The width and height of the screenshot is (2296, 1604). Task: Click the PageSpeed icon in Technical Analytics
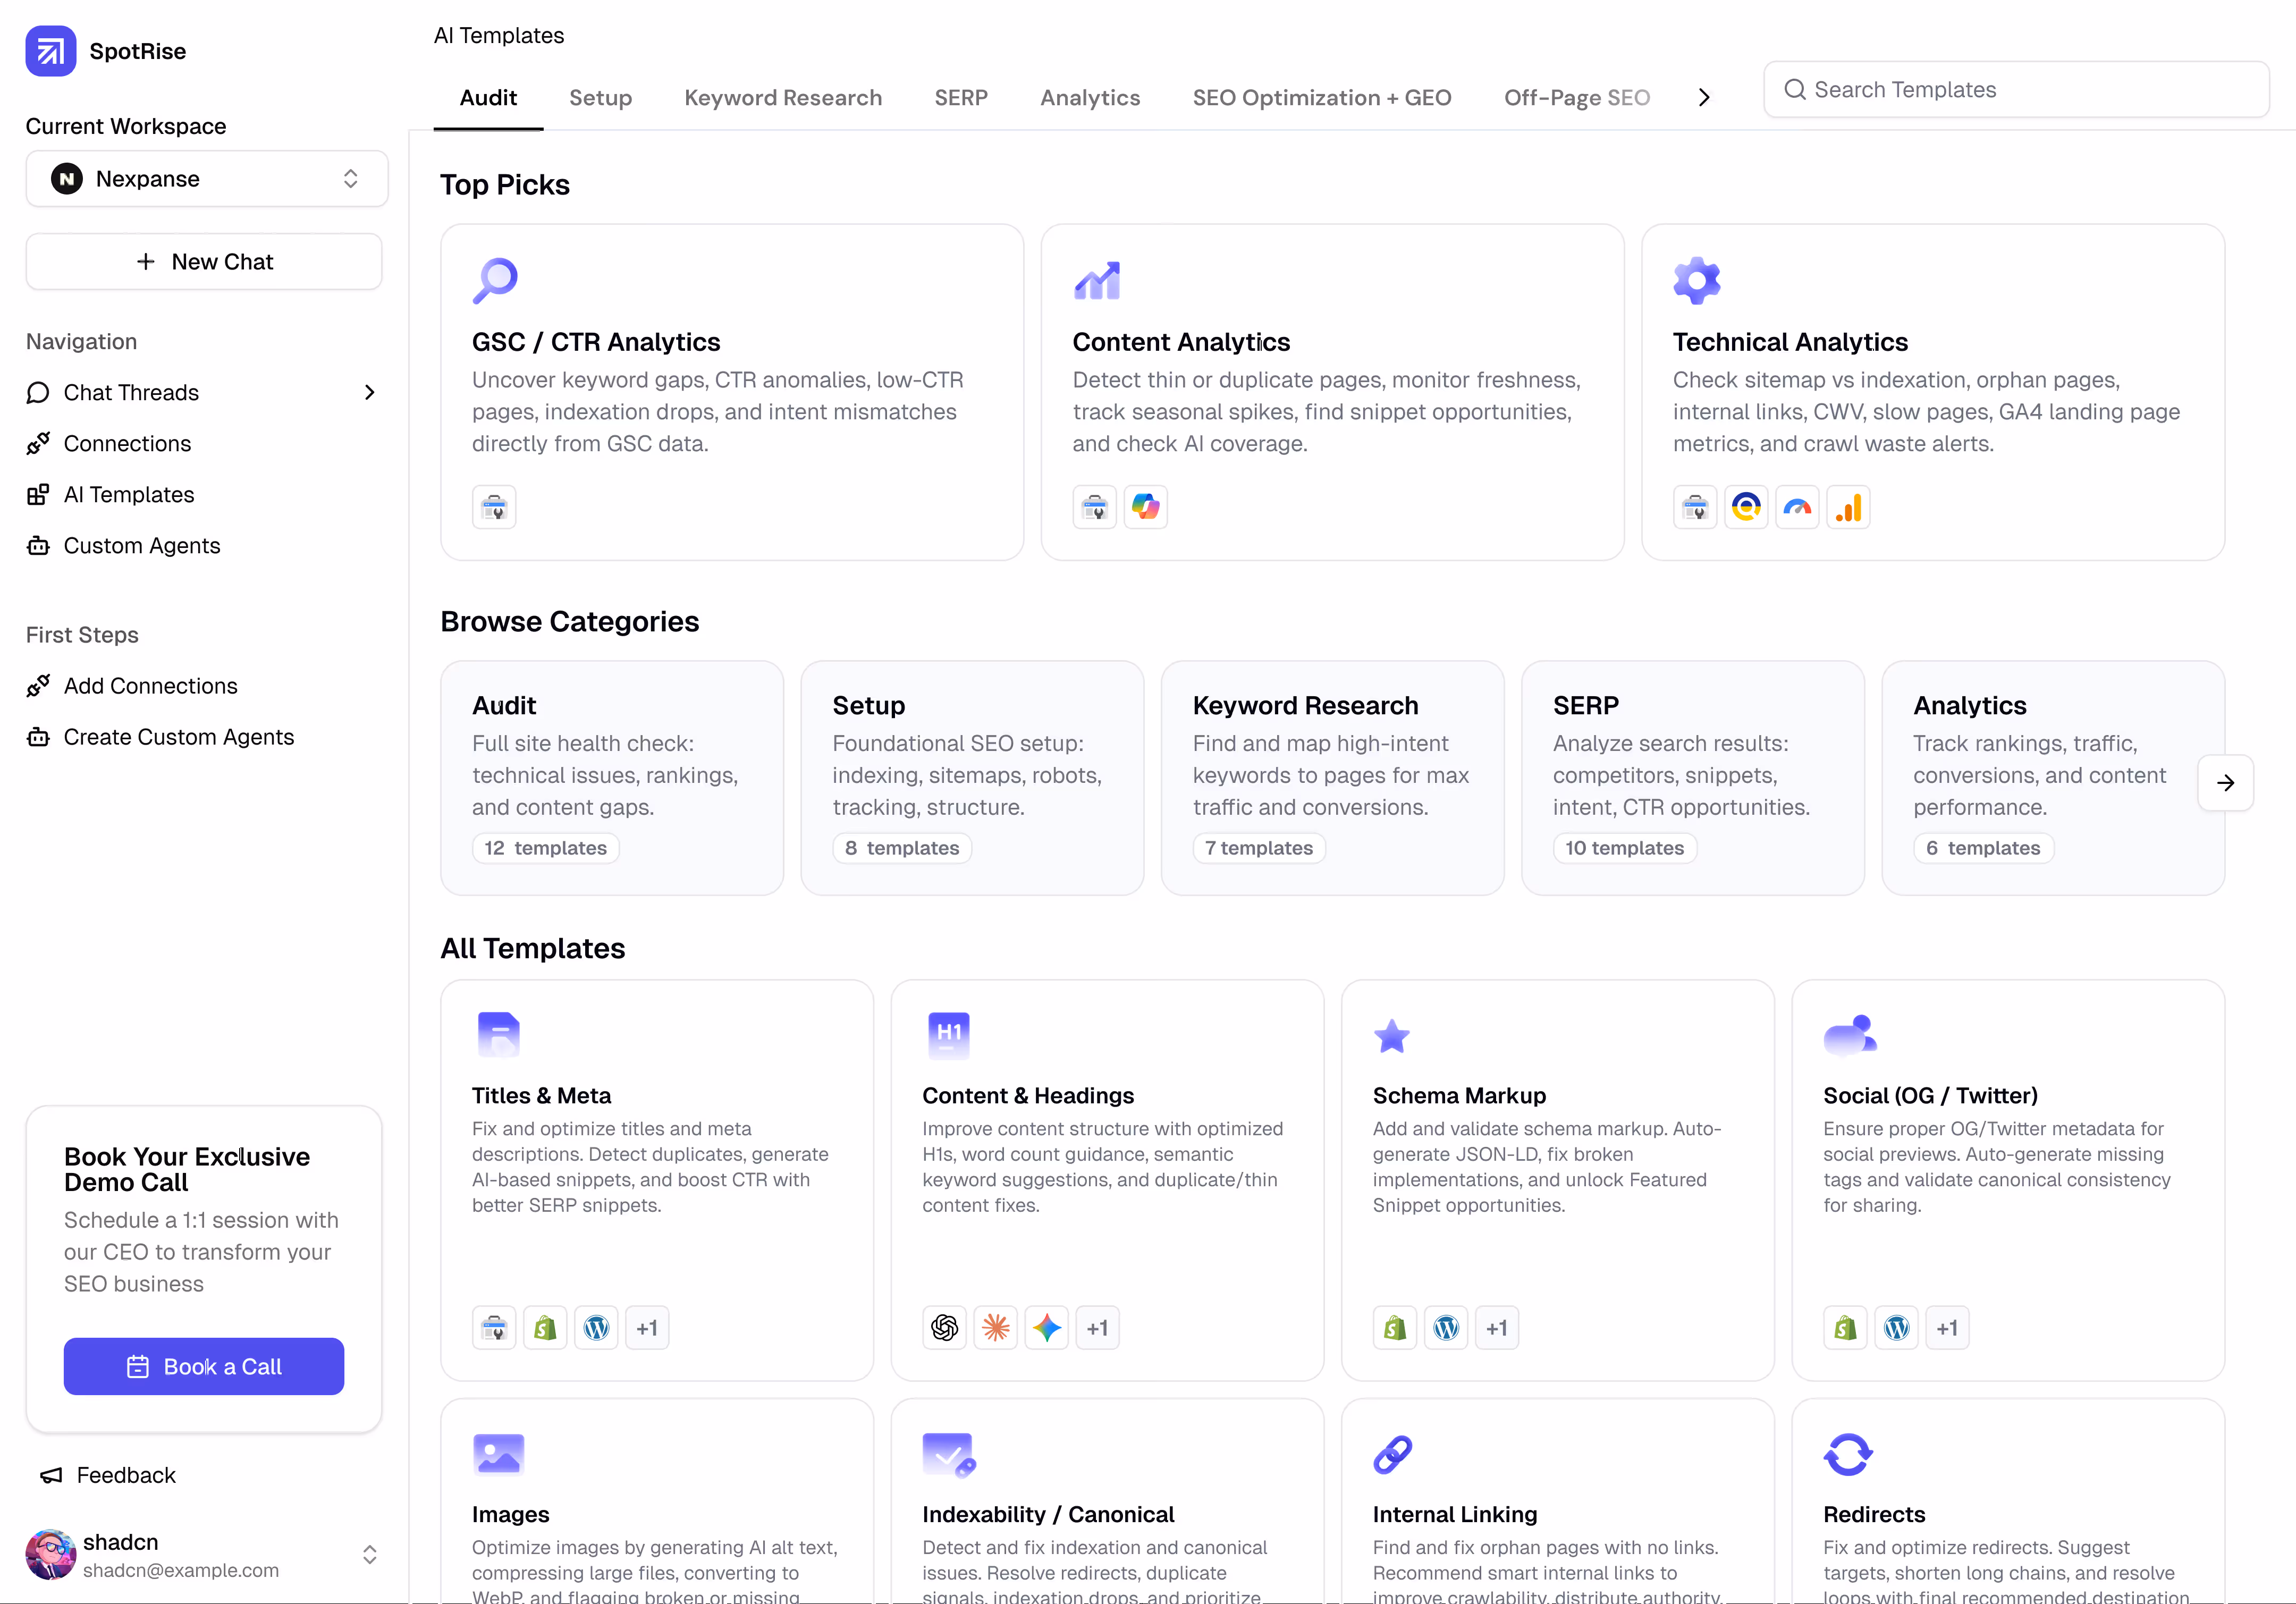point(1797,508)
